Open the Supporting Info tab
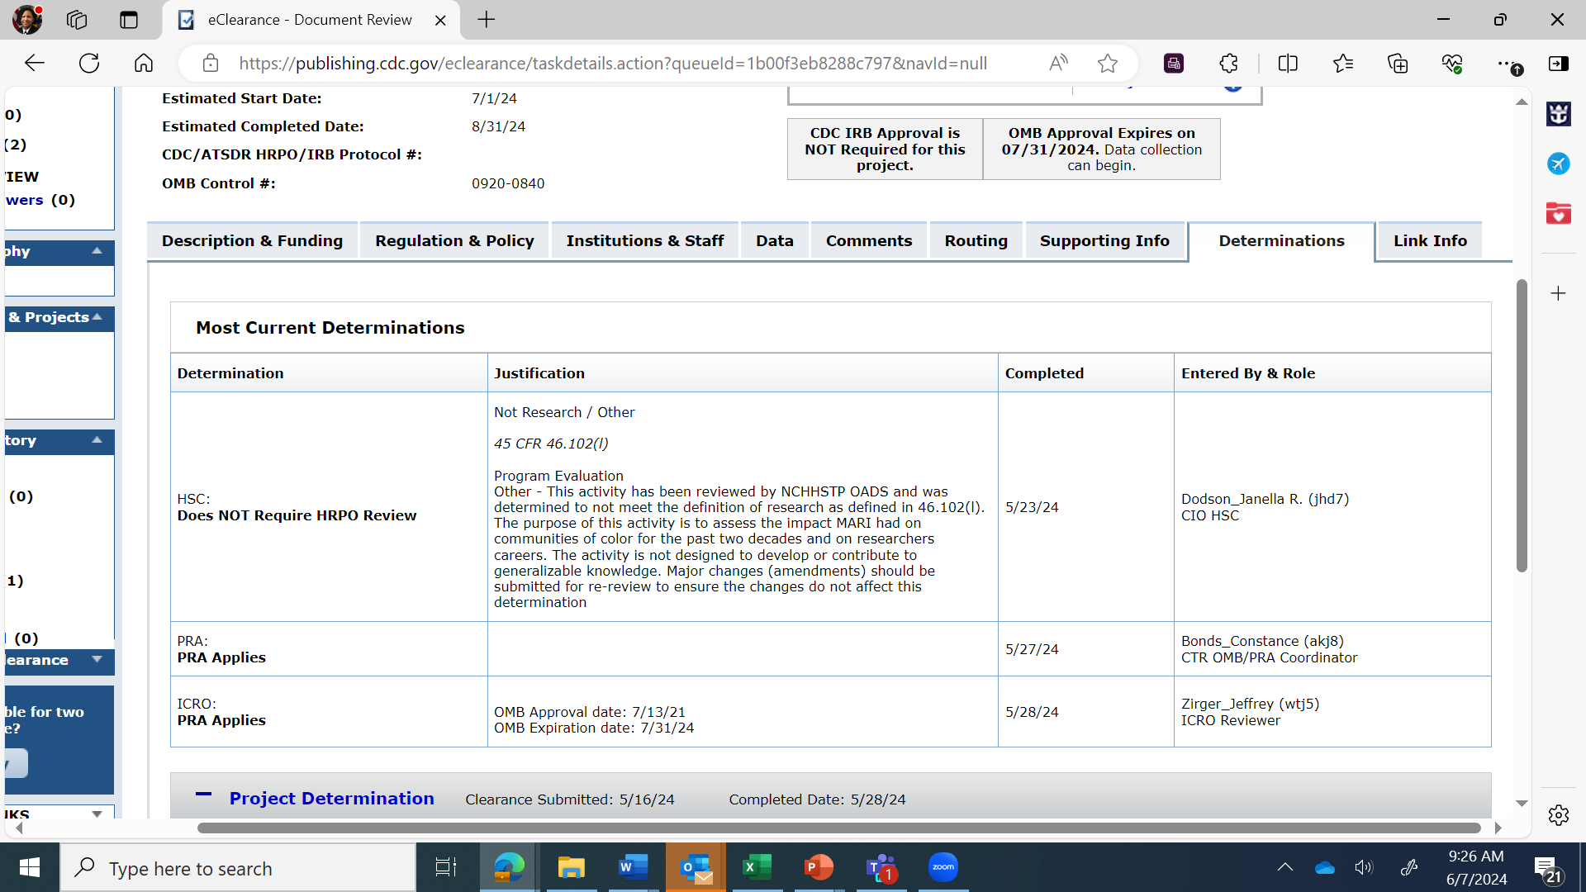This screenshot has height=892, width=1586. click(1104, 241)
